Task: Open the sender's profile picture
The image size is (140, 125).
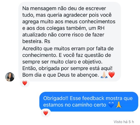Action: click(x=10, y=77)
